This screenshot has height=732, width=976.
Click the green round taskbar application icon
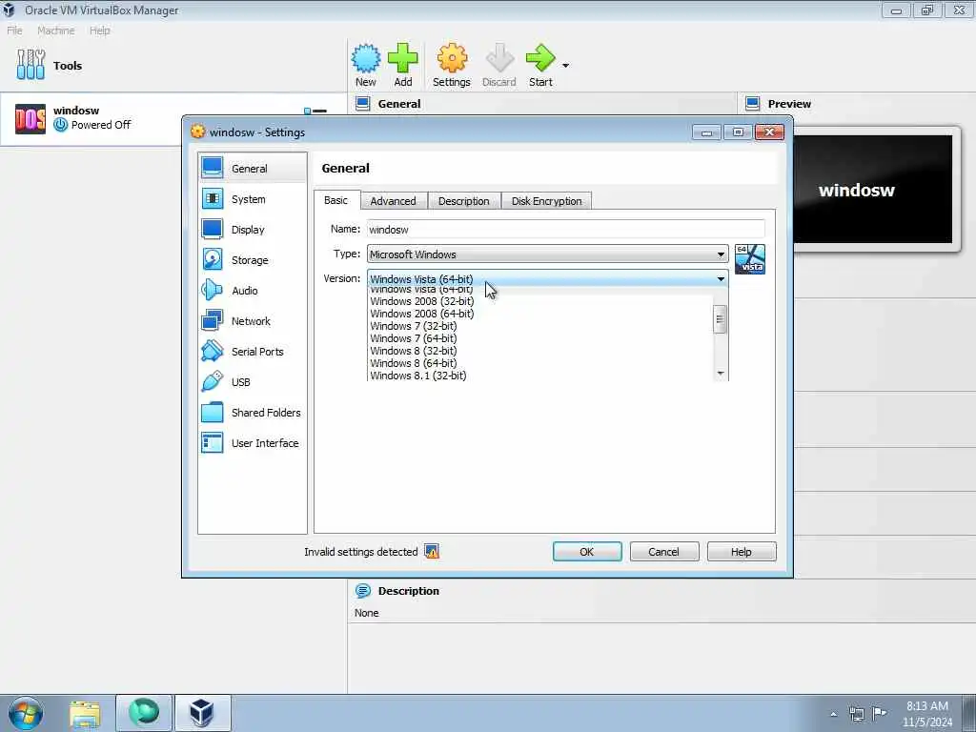coord(144,713)
